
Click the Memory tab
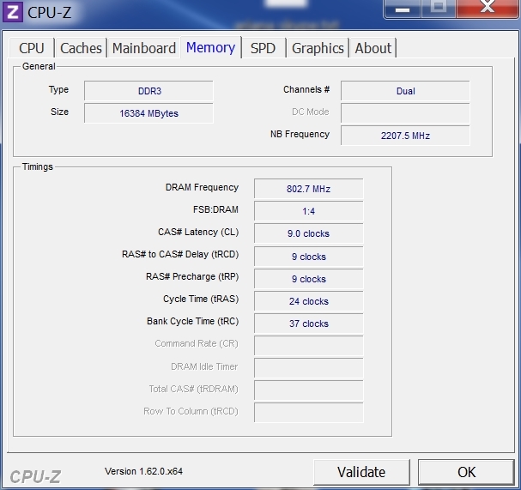(210, 47)
